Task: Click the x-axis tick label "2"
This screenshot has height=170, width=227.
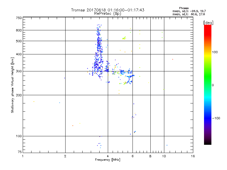Action: click(65, 156)
